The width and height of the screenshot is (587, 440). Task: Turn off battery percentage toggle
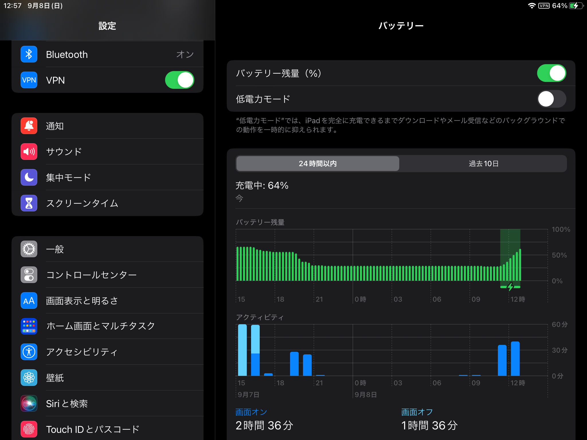(x=551, y=73)
